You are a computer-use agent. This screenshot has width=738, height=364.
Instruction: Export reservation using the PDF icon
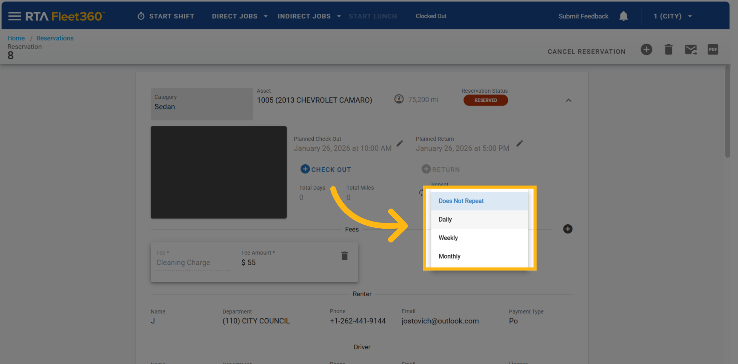[713, 50]
